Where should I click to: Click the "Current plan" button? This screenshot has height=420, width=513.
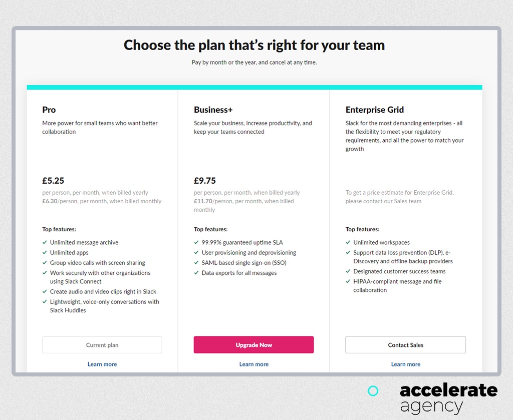tap(102, 344)
